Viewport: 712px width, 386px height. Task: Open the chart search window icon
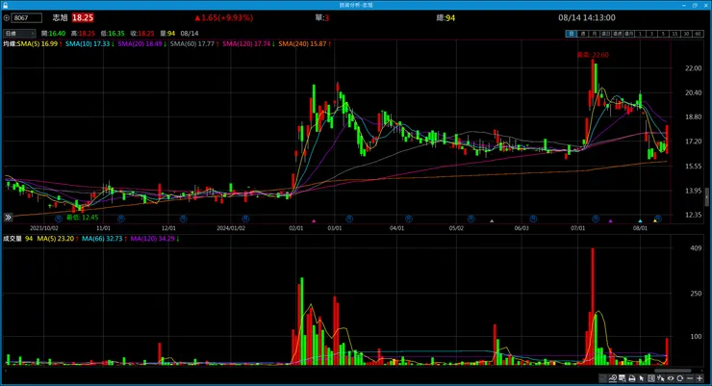[623, 378]
